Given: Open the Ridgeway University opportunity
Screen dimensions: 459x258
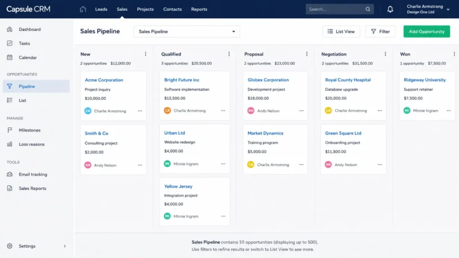Looking at the screenshot, I should 424,80.
